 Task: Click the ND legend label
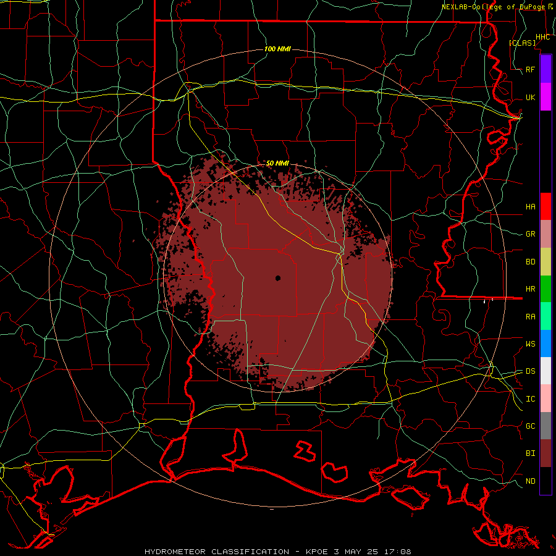click(530, 481)
